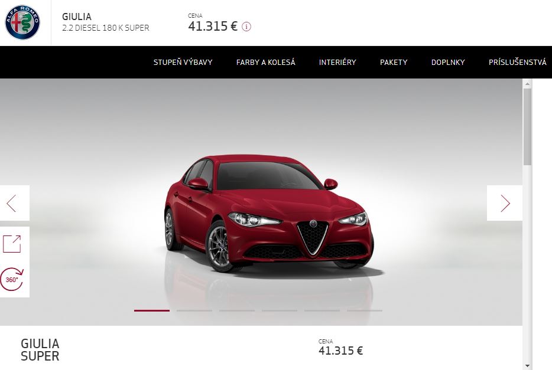Select the Doplnky menu item
The height and width of the screenshot is (370, 552).
(448, 62)
